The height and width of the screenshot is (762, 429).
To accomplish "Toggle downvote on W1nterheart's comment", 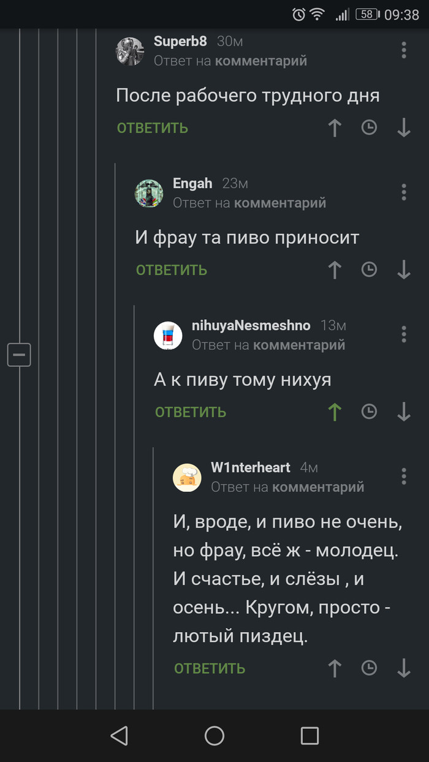I will [x=403, y=668].
